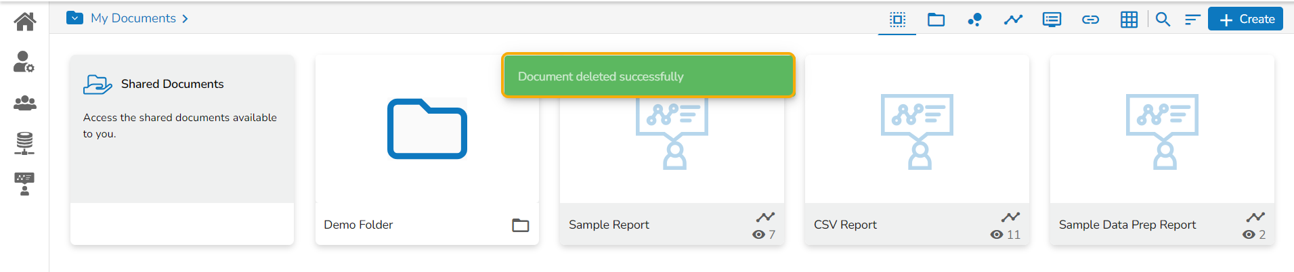Expand the My Documents breadcrumb chevron

click(185, 19)
